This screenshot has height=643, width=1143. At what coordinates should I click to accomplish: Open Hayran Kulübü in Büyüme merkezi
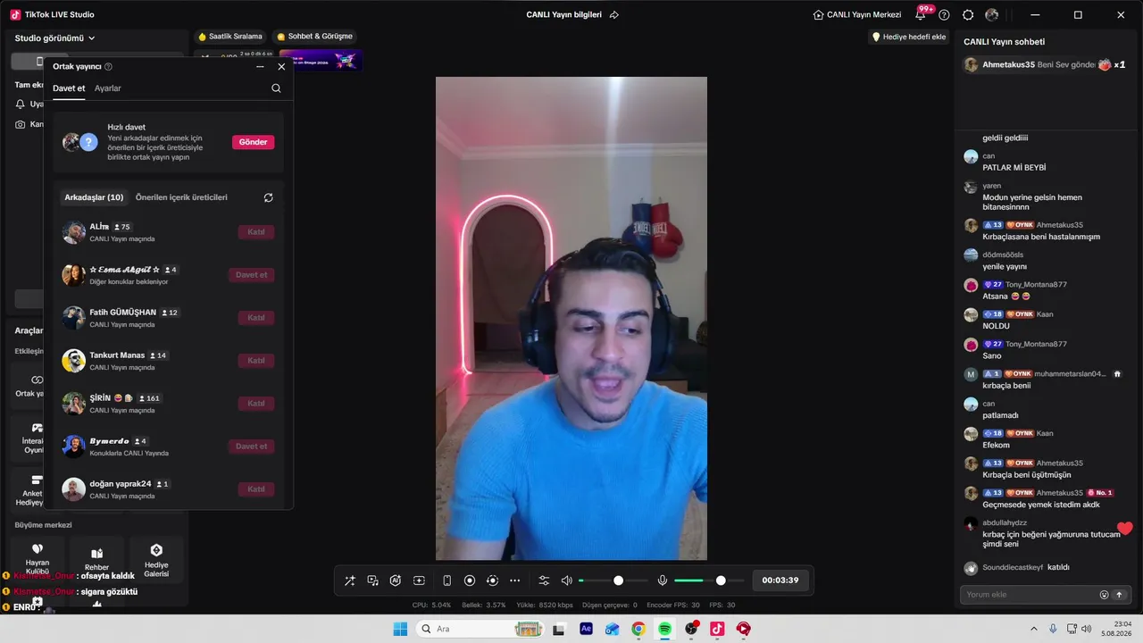pyautogui.click(x=38, y=557)
